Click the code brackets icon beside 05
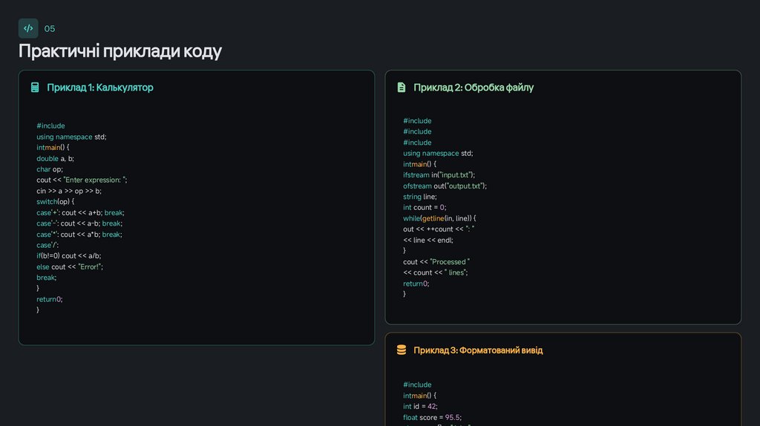760x426 pixels. (28, 28)
